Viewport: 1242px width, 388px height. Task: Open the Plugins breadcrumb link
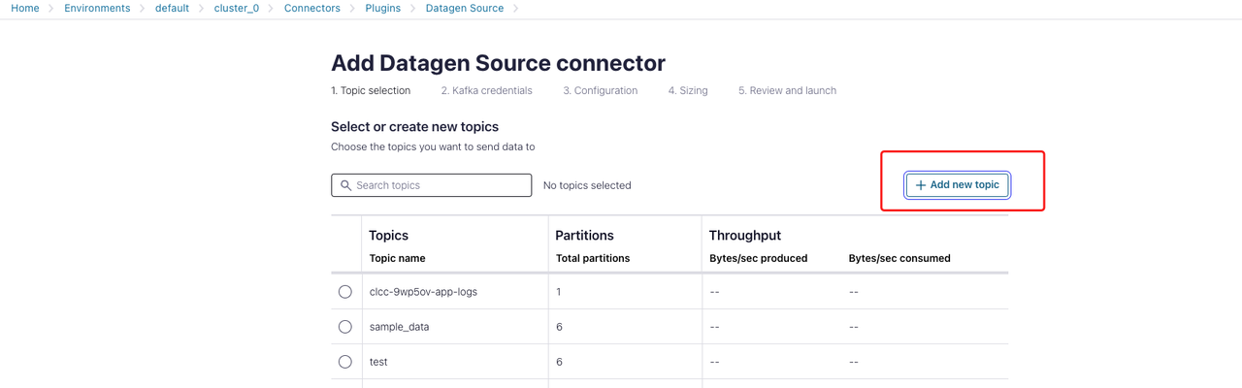pos(383,8)
